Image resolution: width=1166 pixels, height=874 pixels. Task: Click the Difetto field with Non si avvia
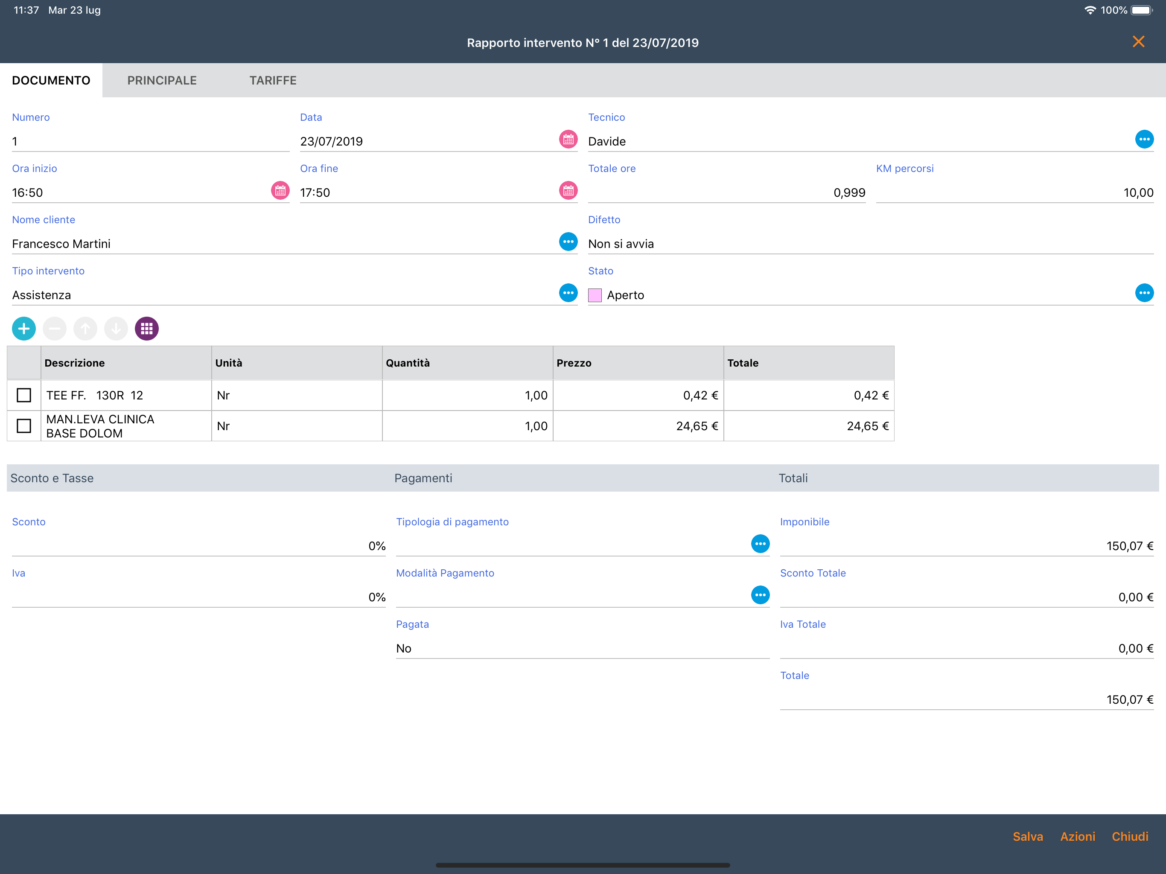(x=870, y=244)
